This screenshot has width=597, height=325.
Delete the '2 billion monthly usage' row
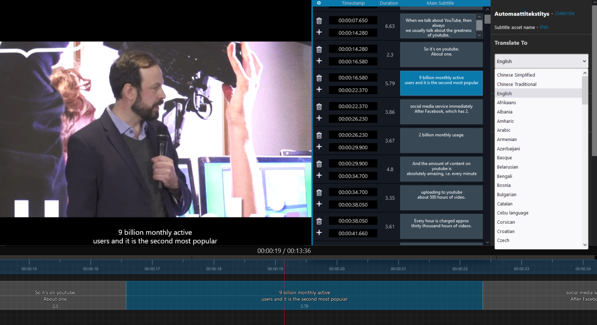[x=319, y=135]
